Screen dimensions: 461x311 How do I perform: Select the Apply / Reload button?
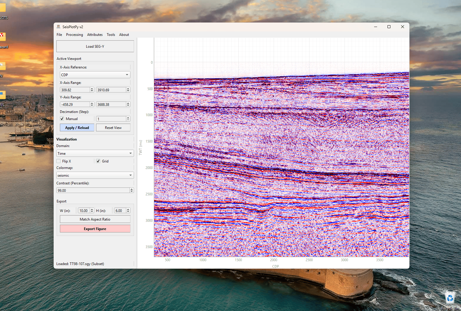(x=77, y=127)
